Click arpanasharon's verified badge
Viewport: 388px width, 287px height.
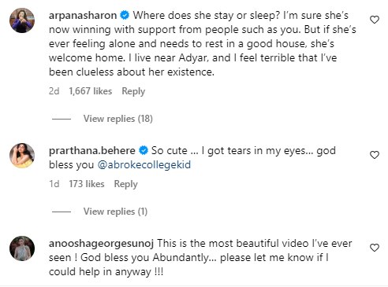click(125, 15)
